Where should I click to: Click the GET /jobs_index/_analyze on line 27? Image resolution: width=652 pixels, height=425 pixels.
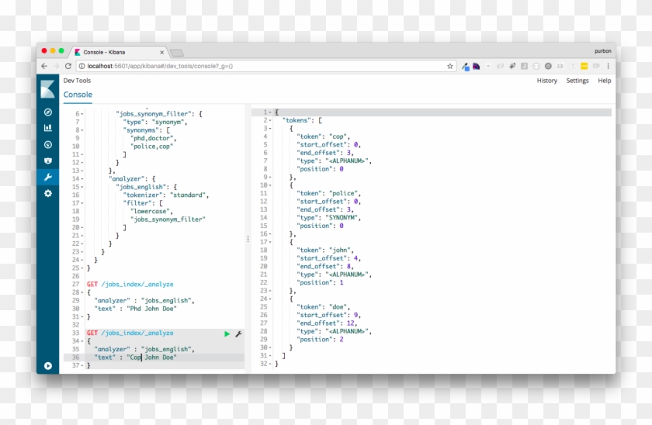130,284
